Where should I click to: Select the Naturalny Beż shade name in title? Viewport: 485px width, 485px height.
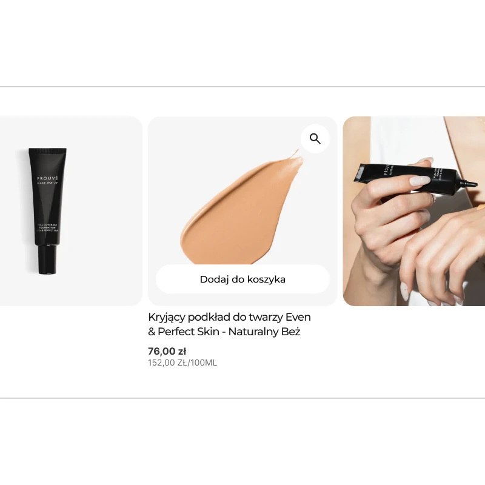[264, 332]
